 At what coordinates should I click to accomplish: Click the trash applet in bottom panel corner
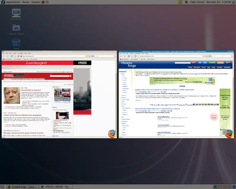coord(234,187)
